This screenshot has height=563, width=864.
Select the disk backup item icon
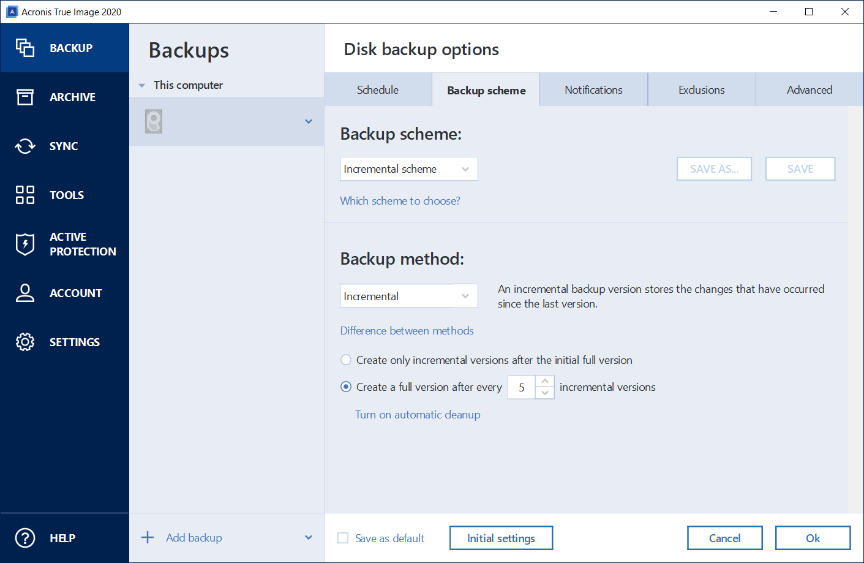(154, 121)
